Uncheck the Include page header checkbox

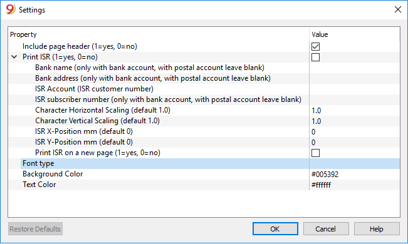click(315, 46)
